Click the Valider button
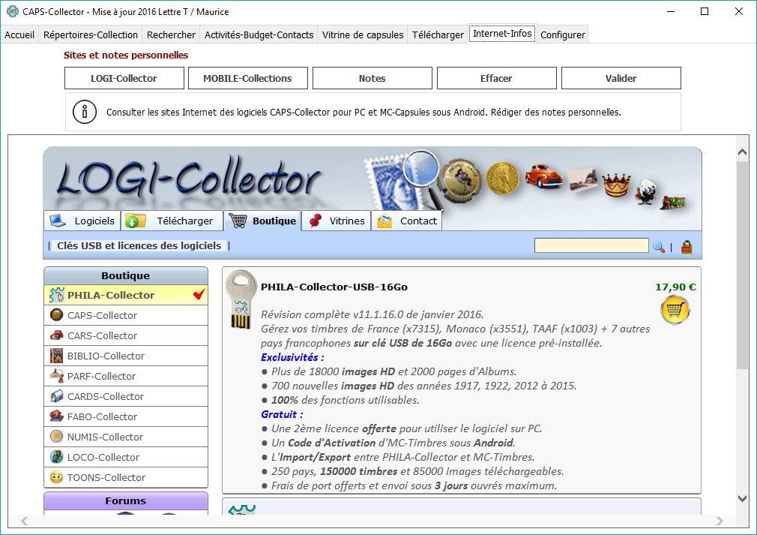 pyautogui.click(x=621, y=78)
